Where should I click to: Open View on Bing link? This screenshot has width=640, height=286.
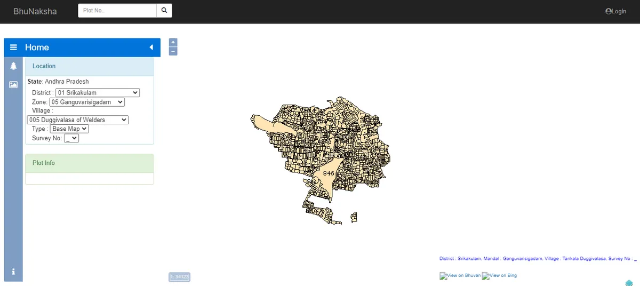[500, 276]
